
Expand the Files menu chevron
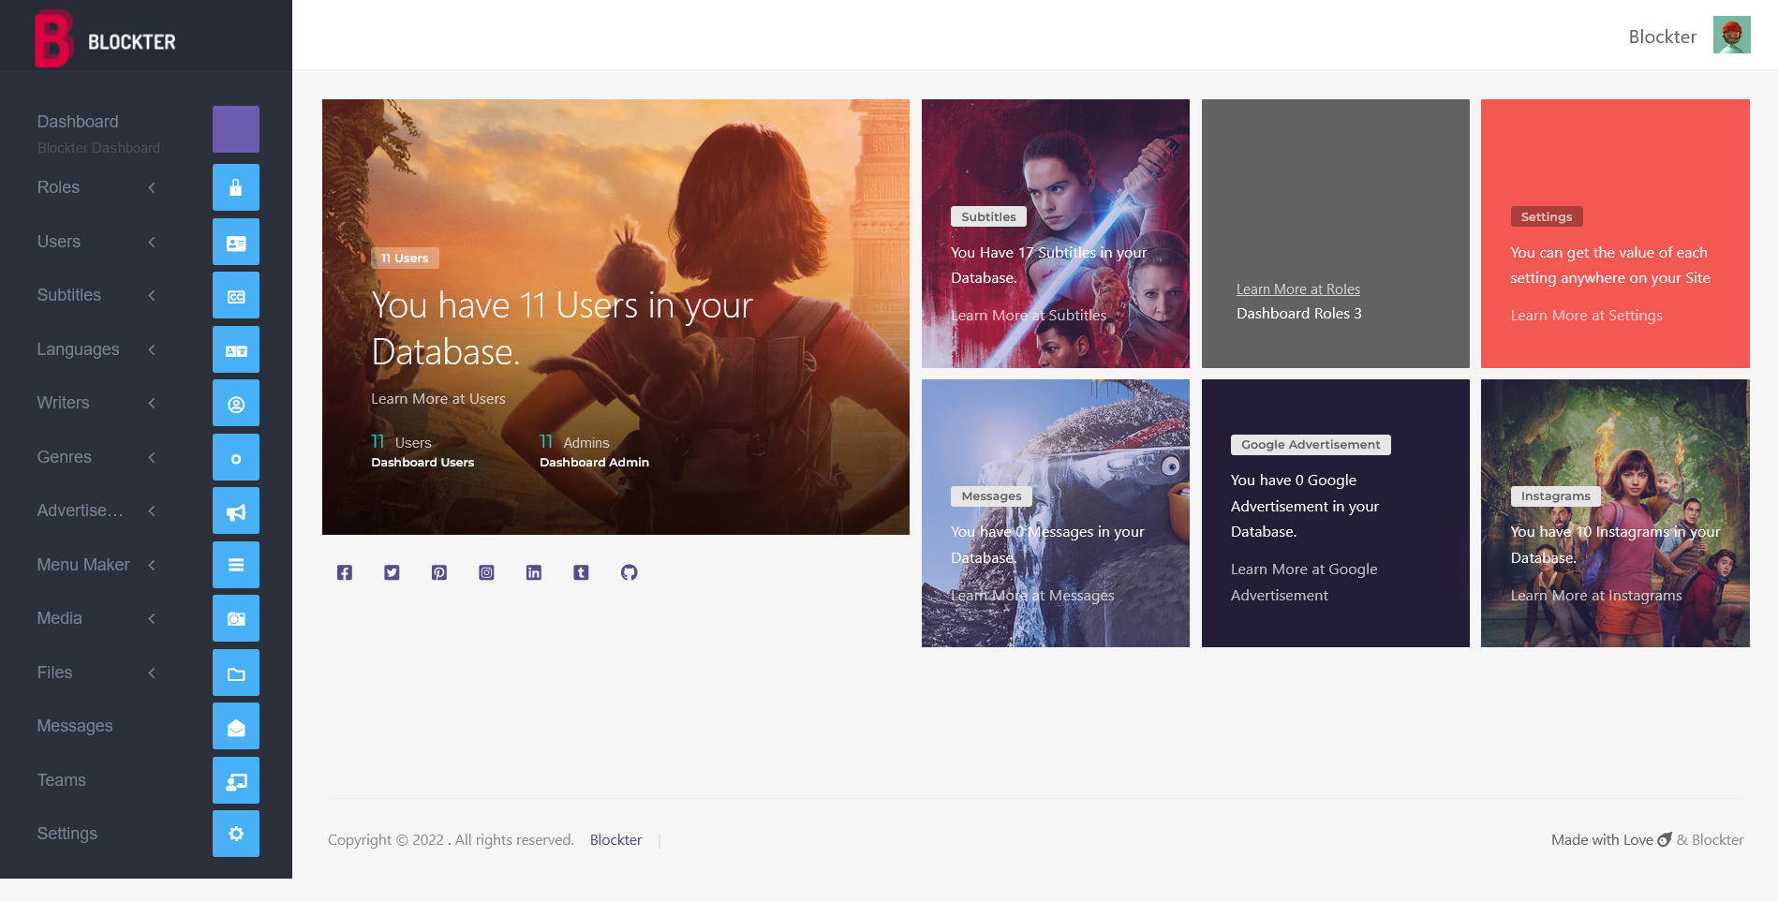coord(152,673)
